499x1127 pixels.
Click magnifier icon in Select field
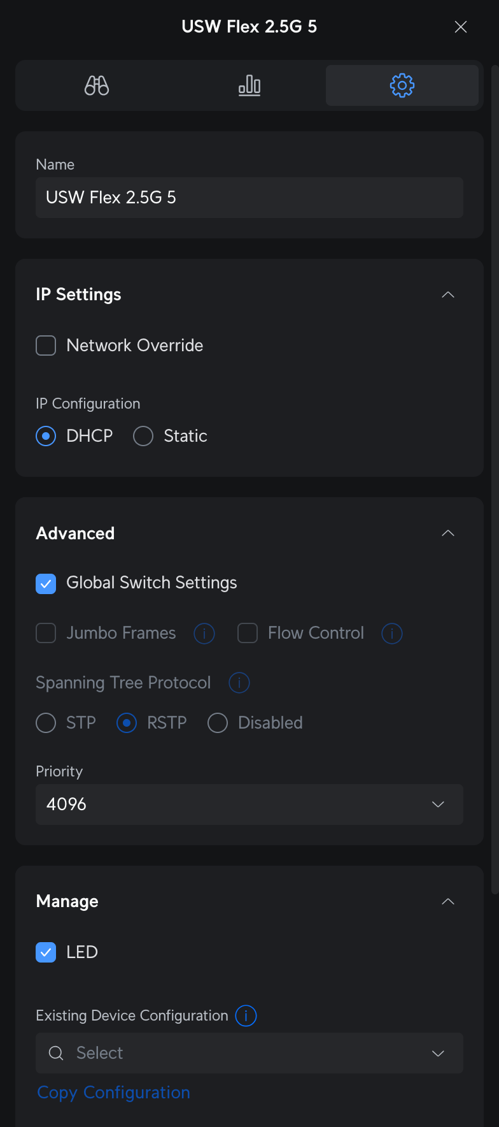tap(56, 1053)
